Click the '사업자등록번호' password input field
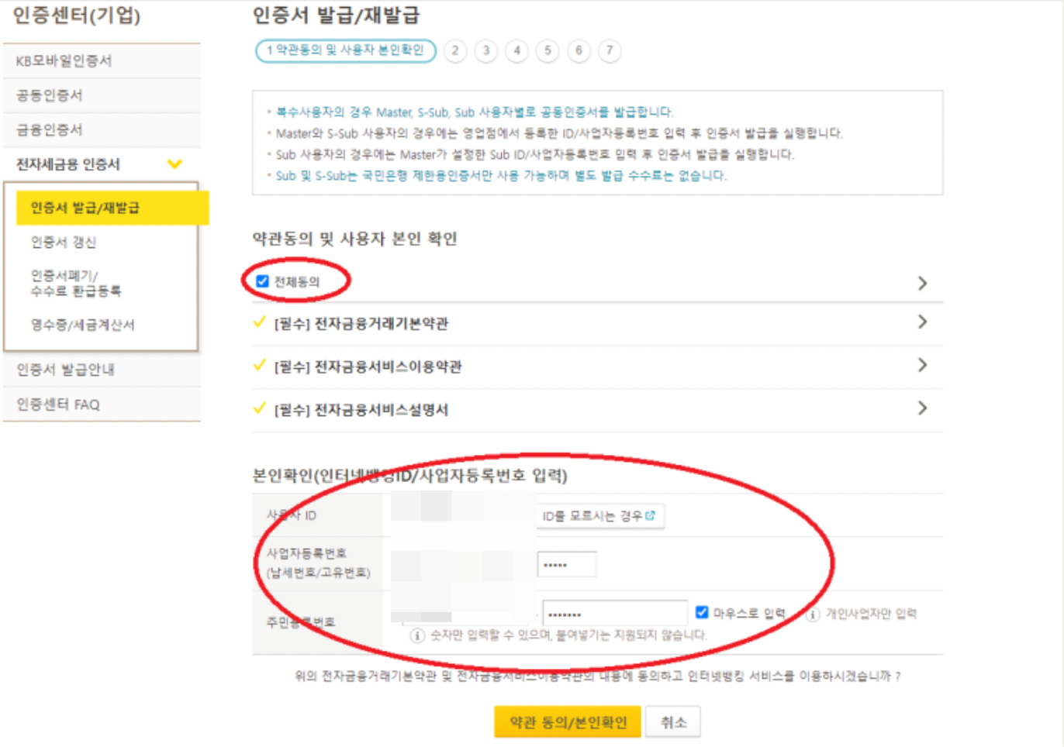 click(567, 564)
